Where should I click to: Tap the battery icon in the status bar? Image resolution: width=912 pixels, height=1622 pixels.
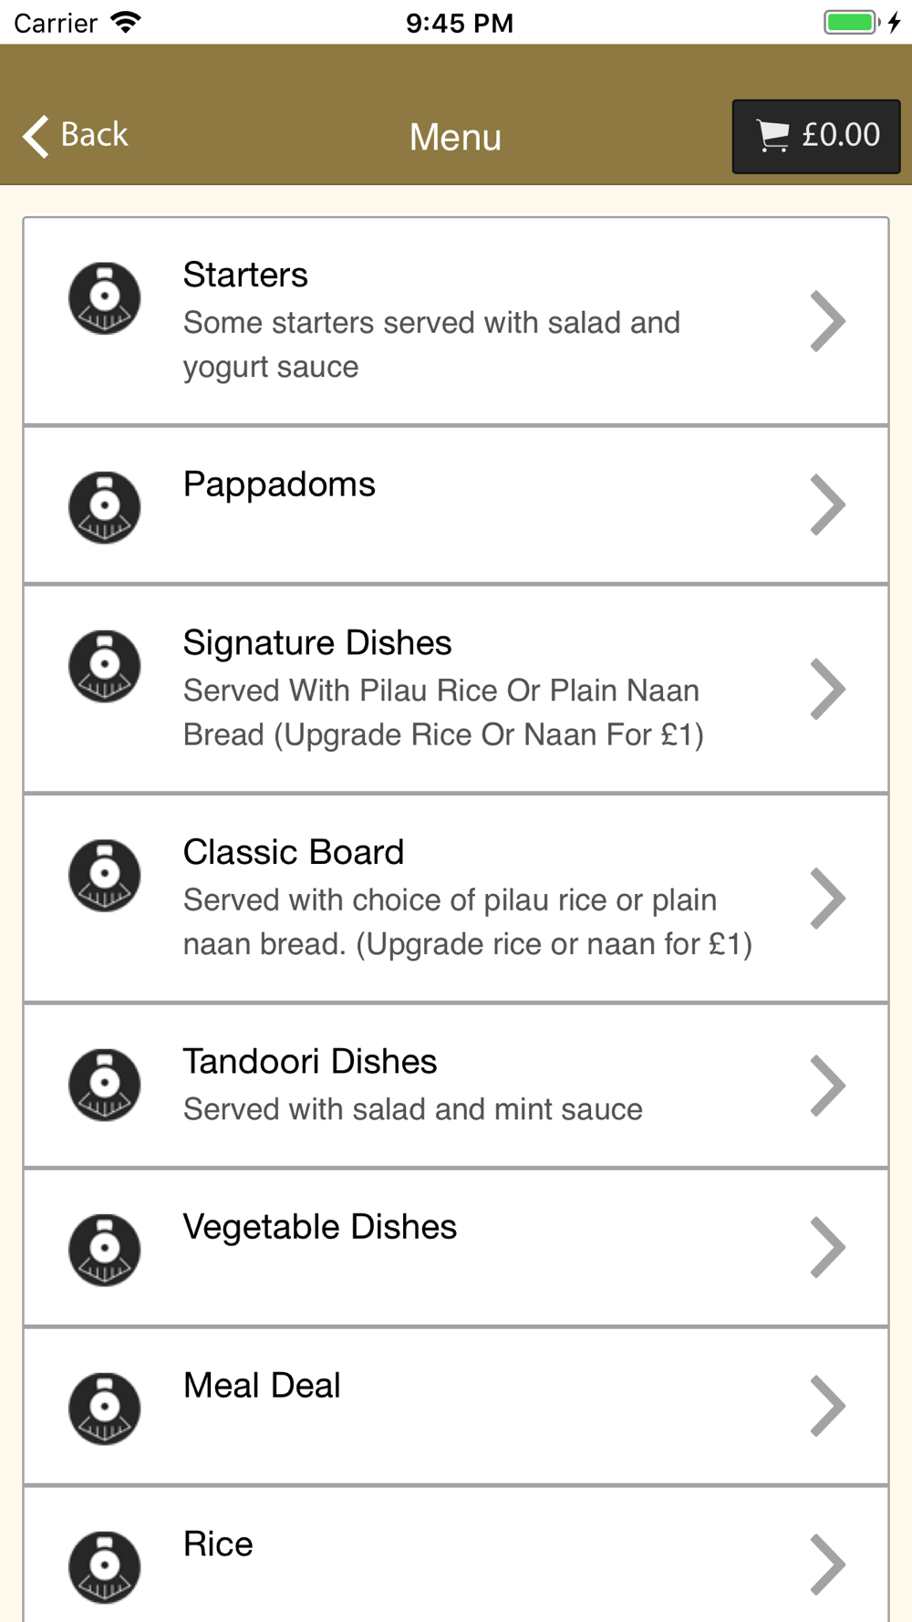point(852,22)
